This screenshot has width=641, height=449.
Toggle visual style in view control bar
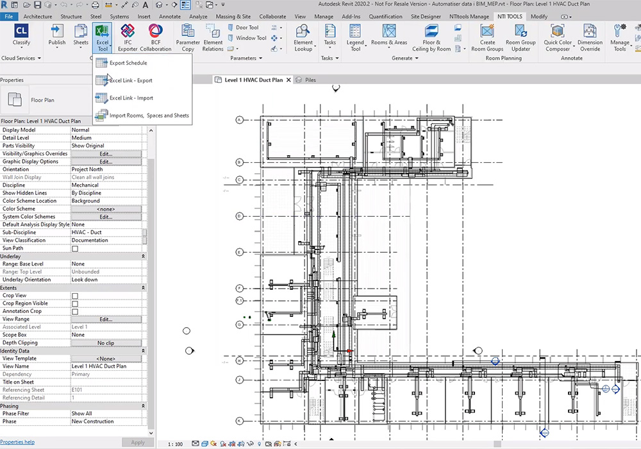pyautogui.click(x=204, y=444)
